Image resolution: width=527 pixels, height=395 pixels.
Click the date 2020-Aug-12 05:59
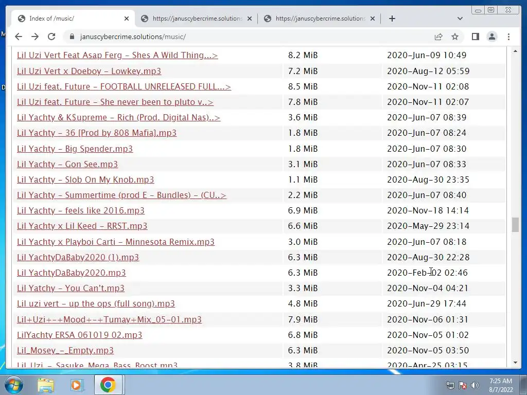[428, 71]
